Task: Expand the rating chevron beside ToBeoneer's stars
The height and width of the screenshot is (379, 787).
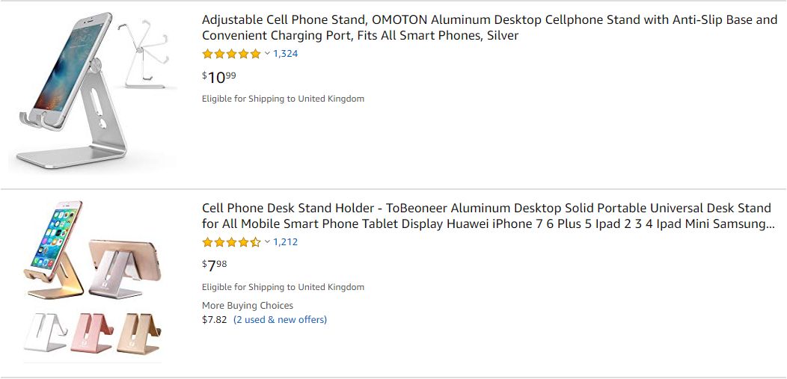Action: coord(267,242)
